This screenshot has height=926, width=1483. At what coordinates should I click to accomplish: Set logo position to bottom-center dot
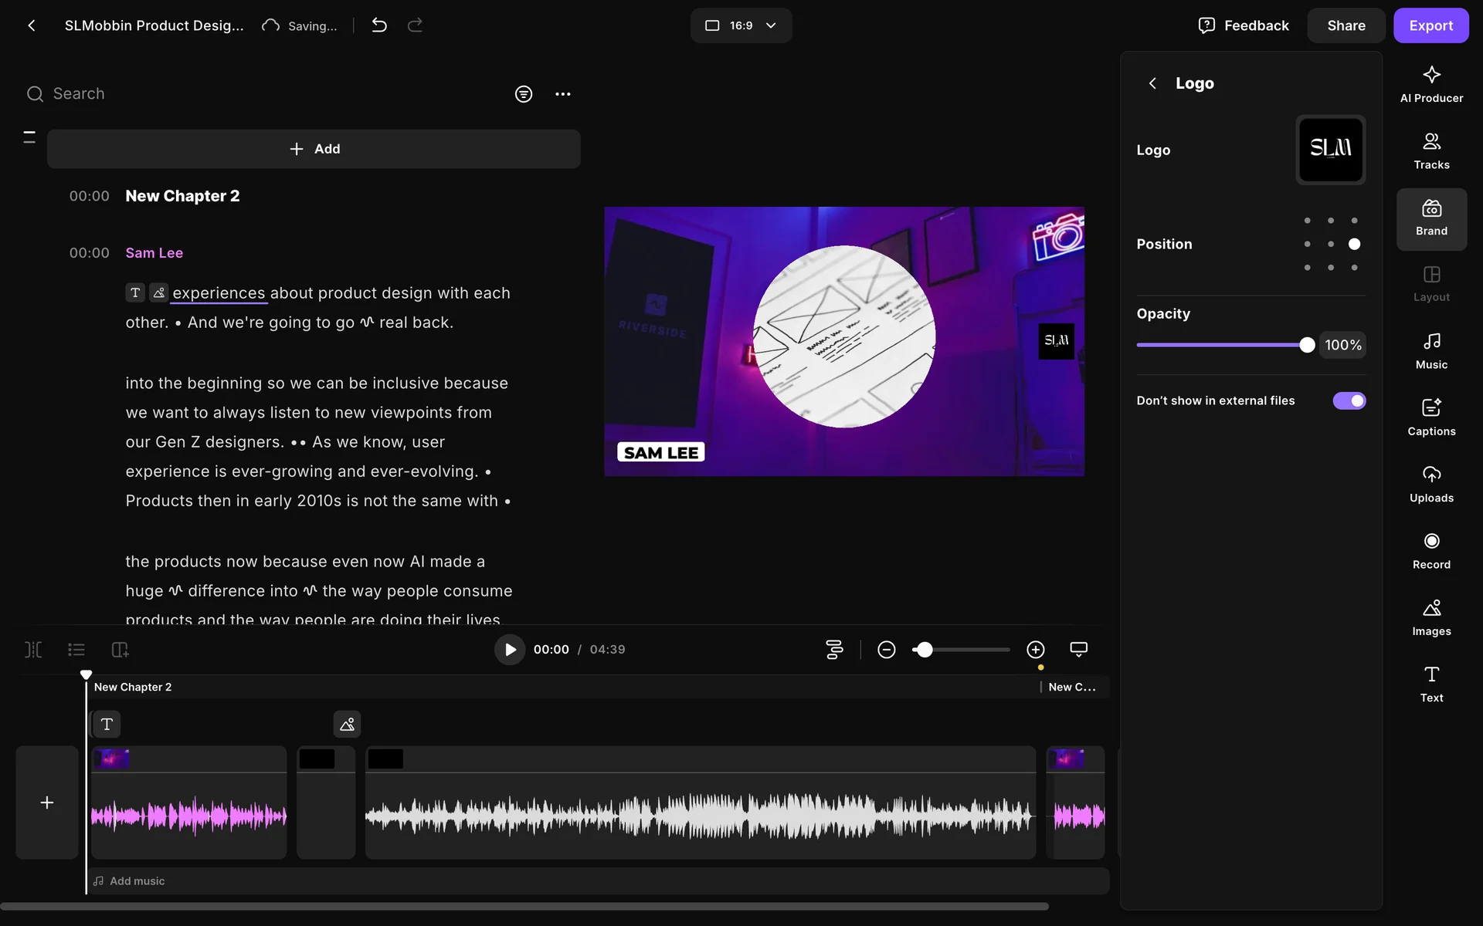click(x=1330, y=268)
